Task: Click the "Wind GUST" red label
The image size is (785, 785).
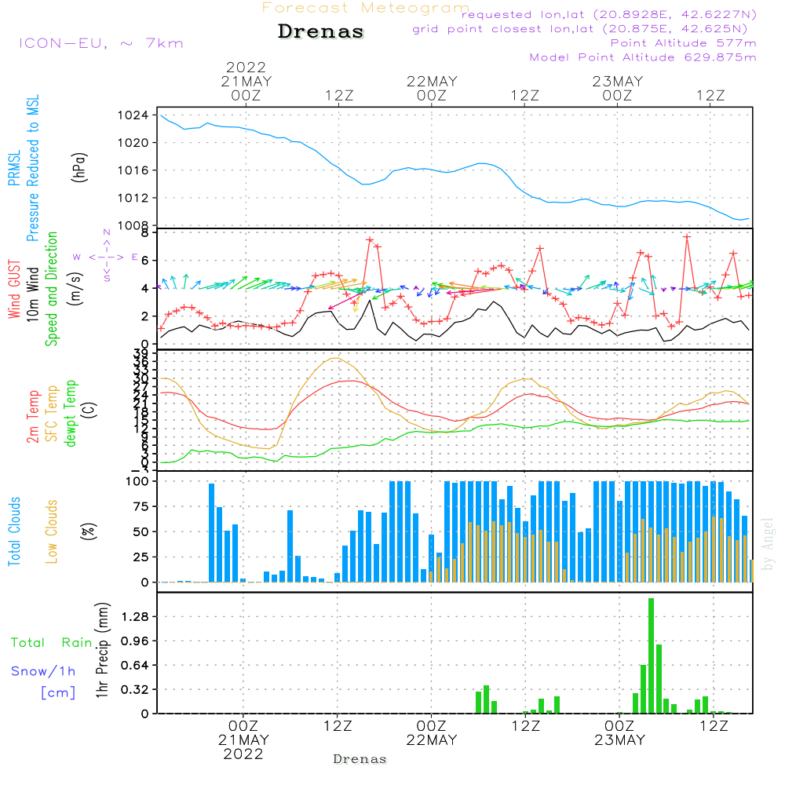Action: [14, 290]
